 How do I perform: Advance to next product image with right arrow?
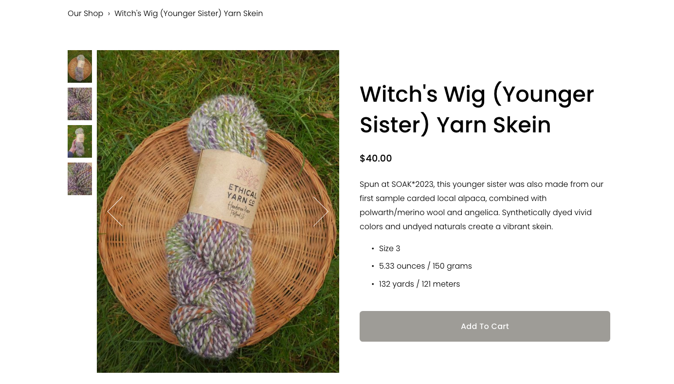click(x=321, y=211)
